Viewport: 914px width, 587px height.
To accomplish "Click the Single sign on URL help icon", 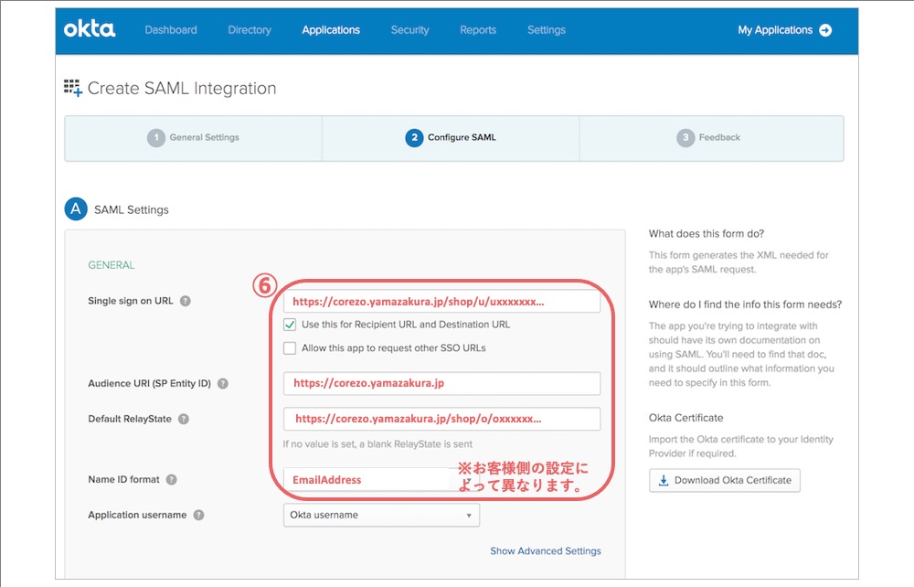I will tap(186, 301).
